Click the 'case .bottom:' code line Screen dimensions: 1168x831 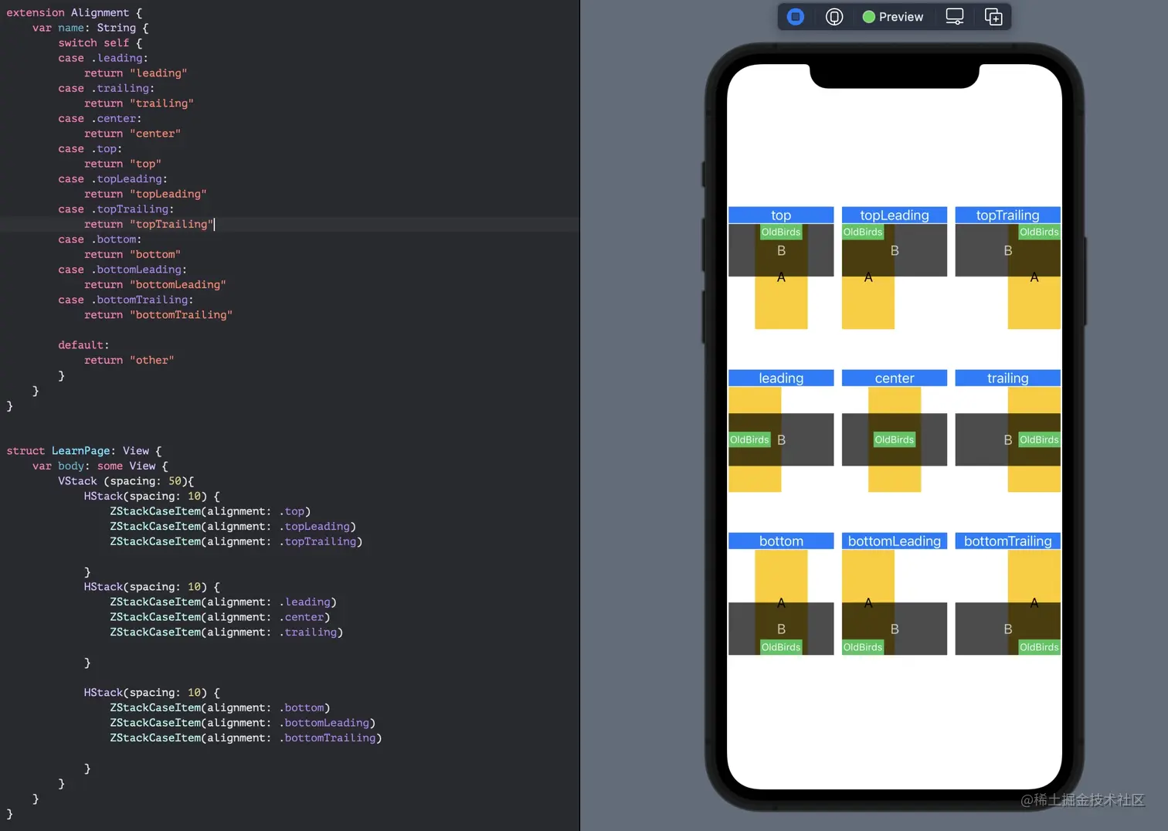tap(100, 239)
